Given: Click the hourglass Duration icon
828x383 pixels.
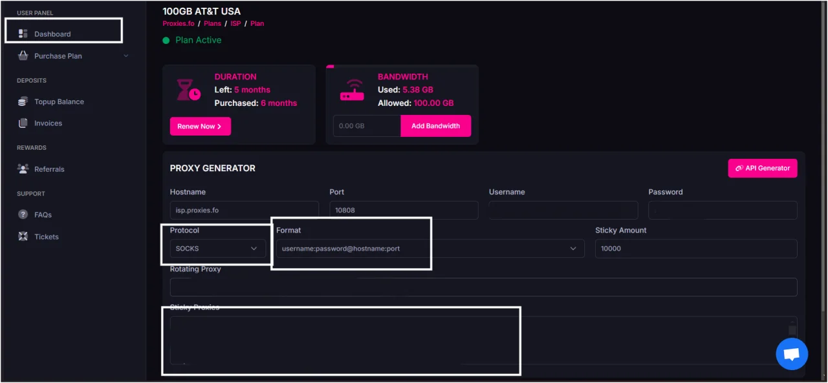Looking at the screenshot, I should [x=189, y=90].
